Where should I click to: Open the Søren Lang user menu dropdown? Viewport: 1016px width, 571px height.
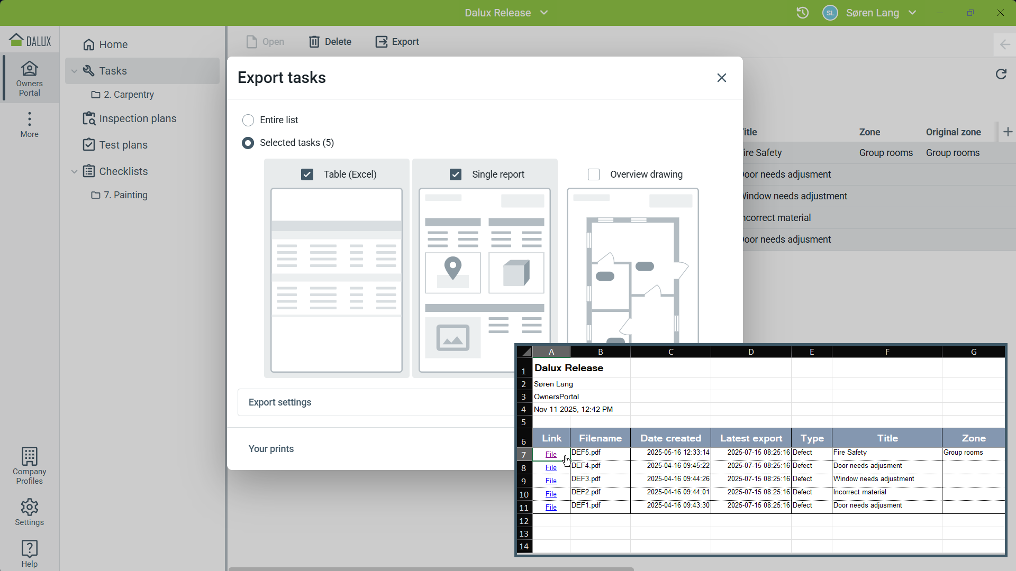point(881,13)
